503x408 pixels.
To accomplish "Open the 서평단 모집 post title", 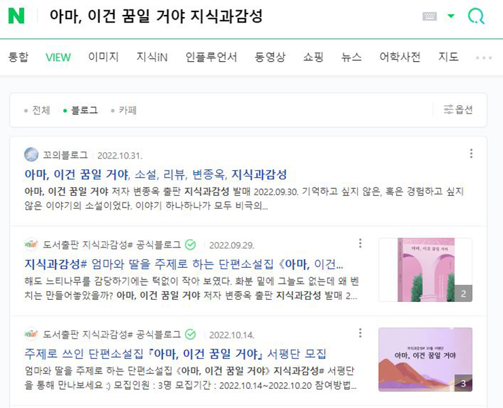I will (175, 354).
